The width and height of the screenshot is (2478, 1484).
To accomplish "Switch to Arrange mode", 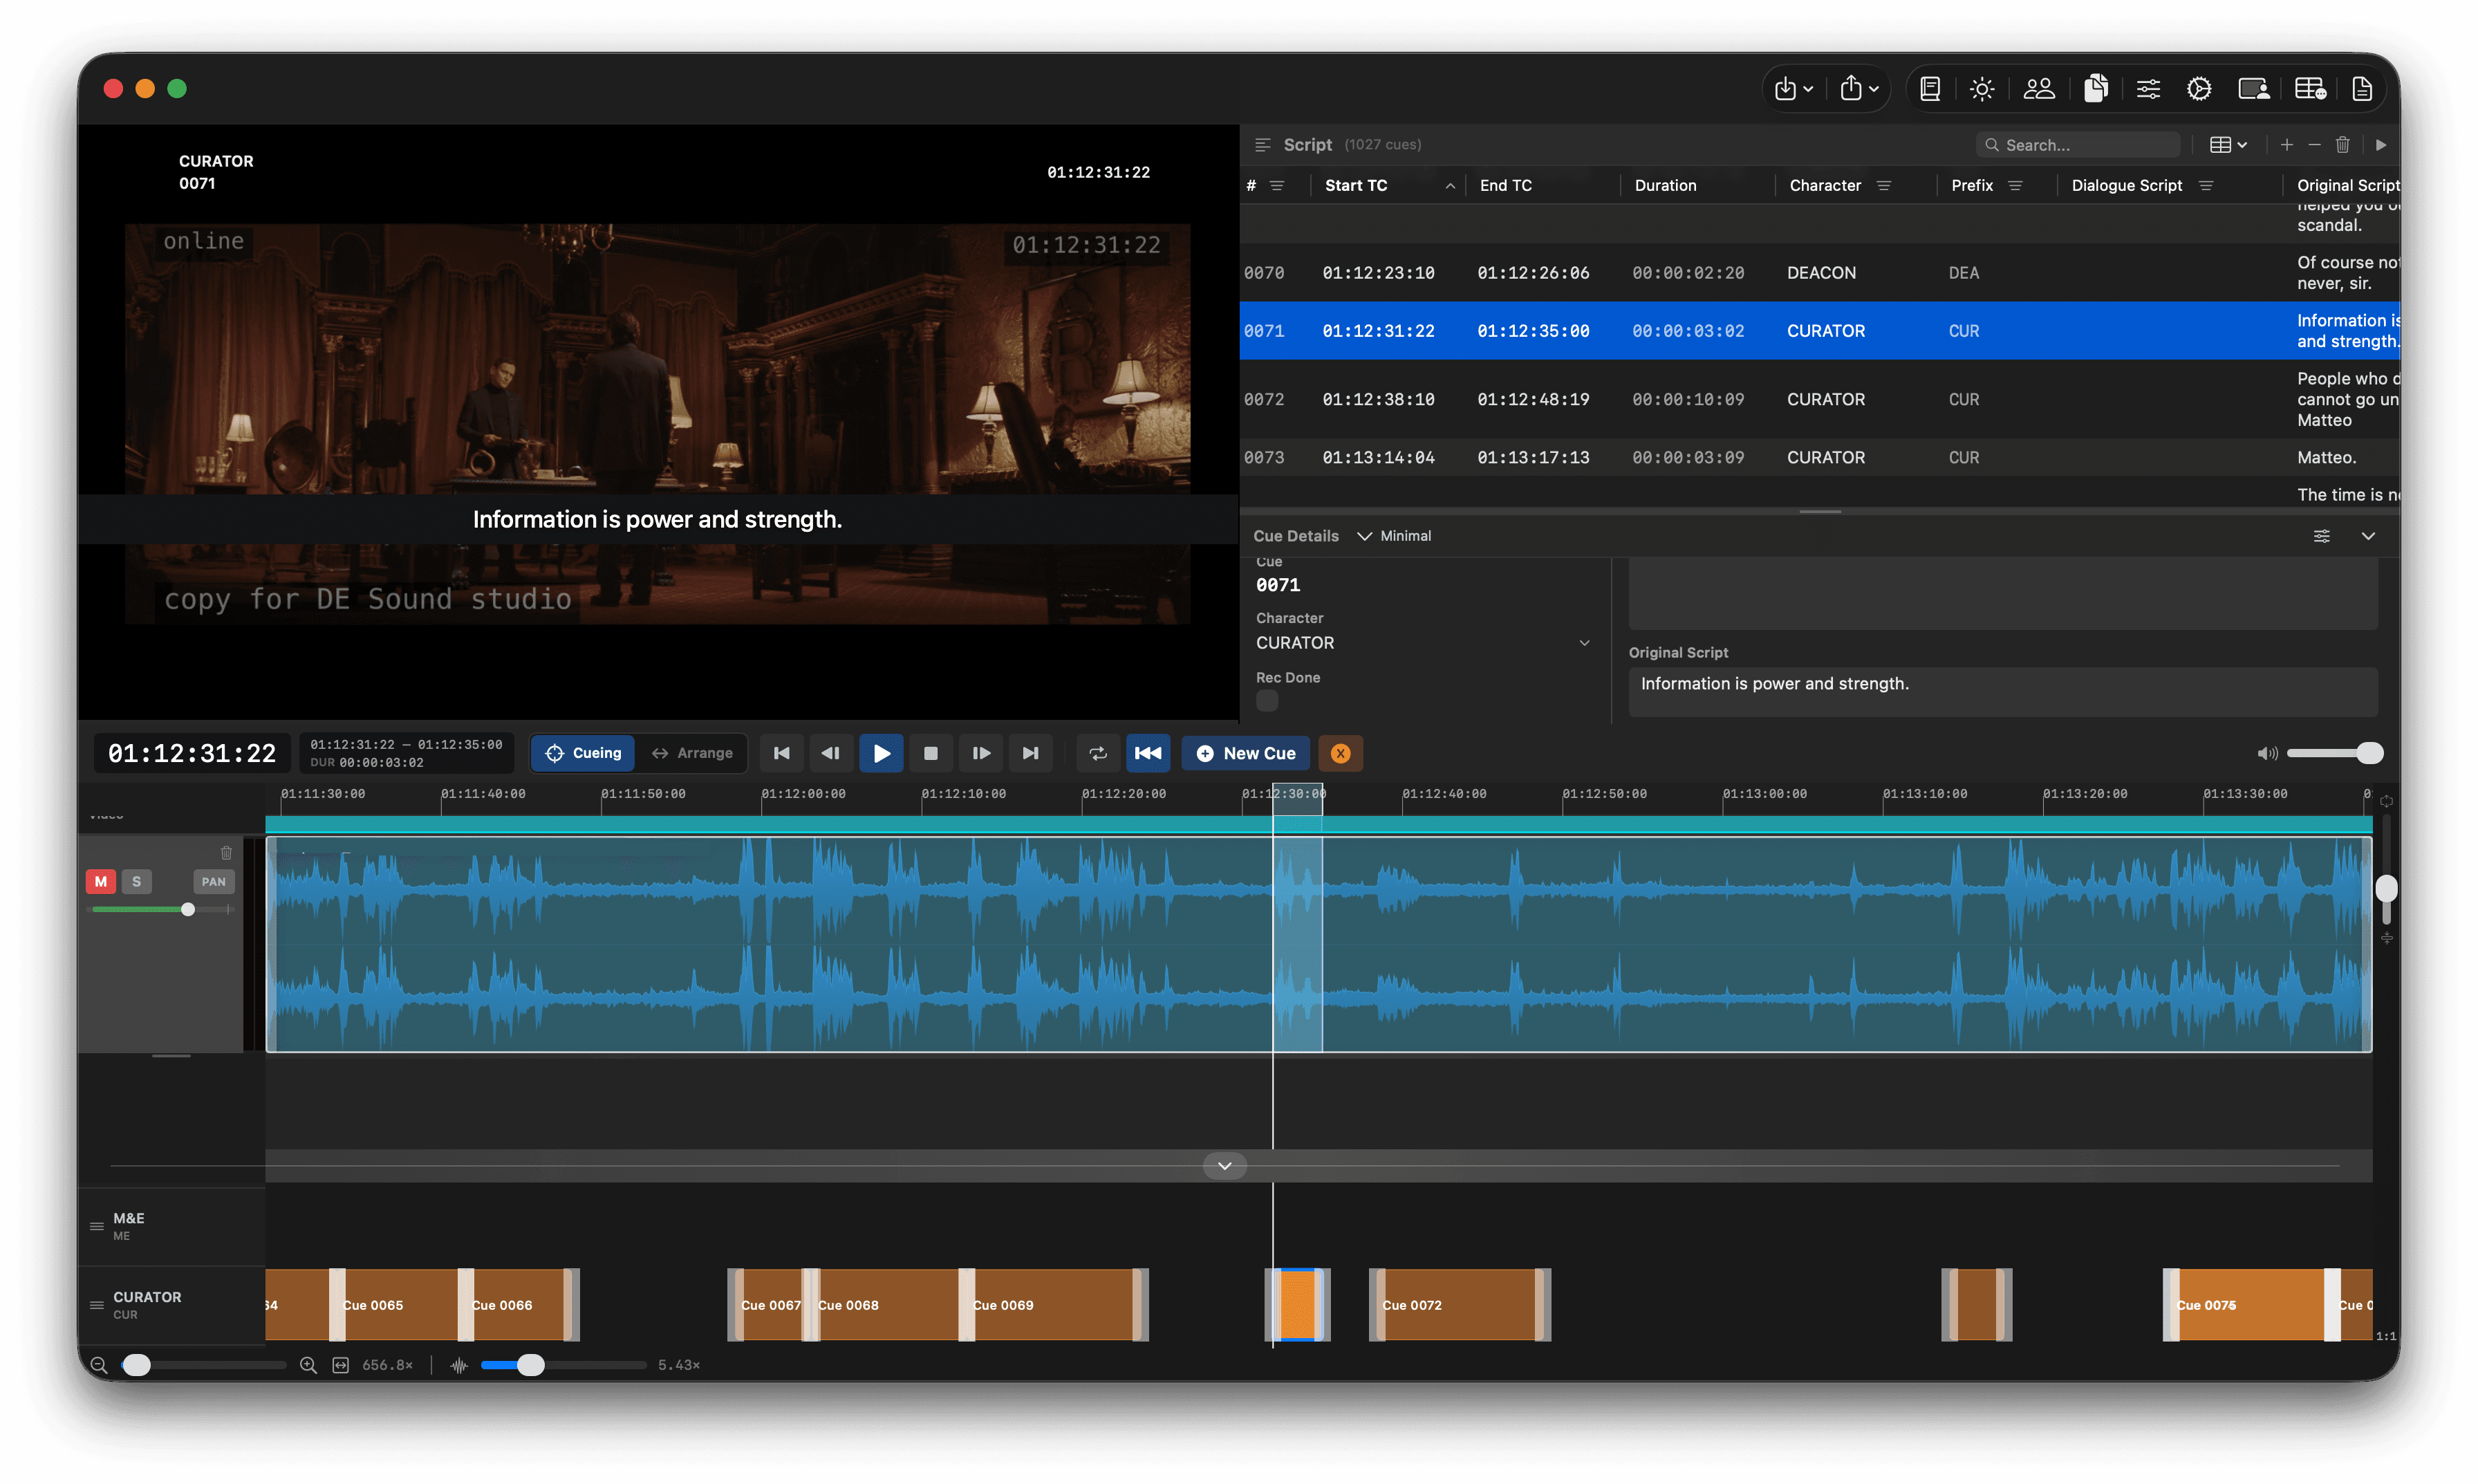I will [x=691, y=753].
